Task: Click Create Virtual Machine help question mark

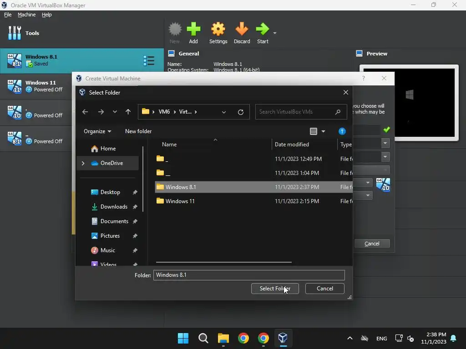Action: (364, 78)
